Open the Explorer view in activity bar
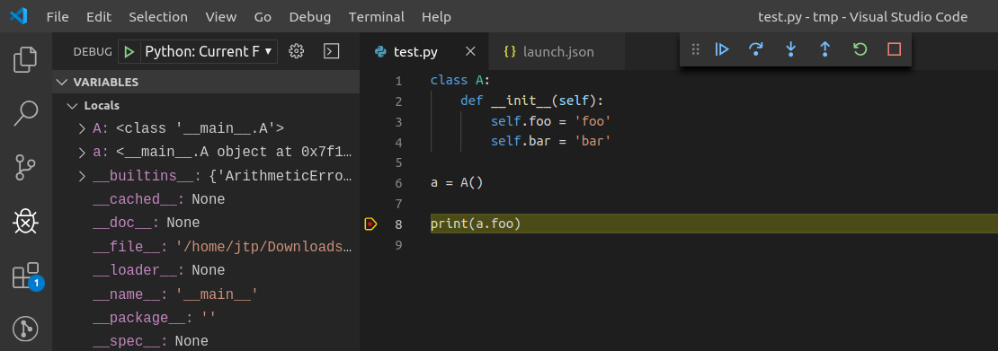The width and height of the screenshot is (998, 351). pos(25,60)
